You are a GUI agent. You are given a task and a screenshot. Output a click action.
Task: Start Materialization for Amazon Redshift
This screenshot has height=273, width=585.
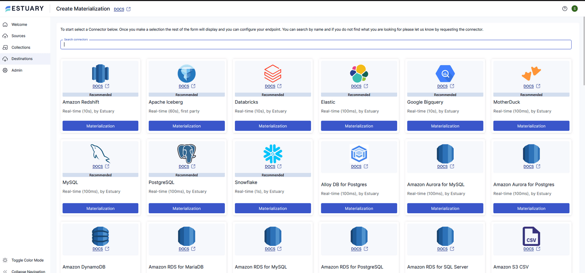point(100,126)
